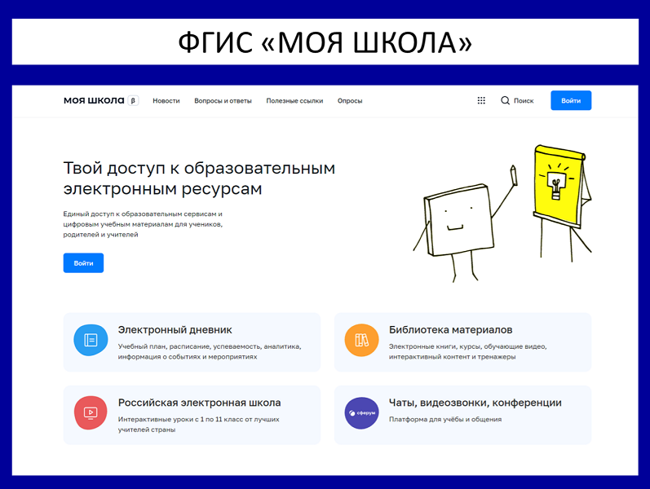Open the Новости menu item
Screen dimensions: 650x489
tap(166, 101)
